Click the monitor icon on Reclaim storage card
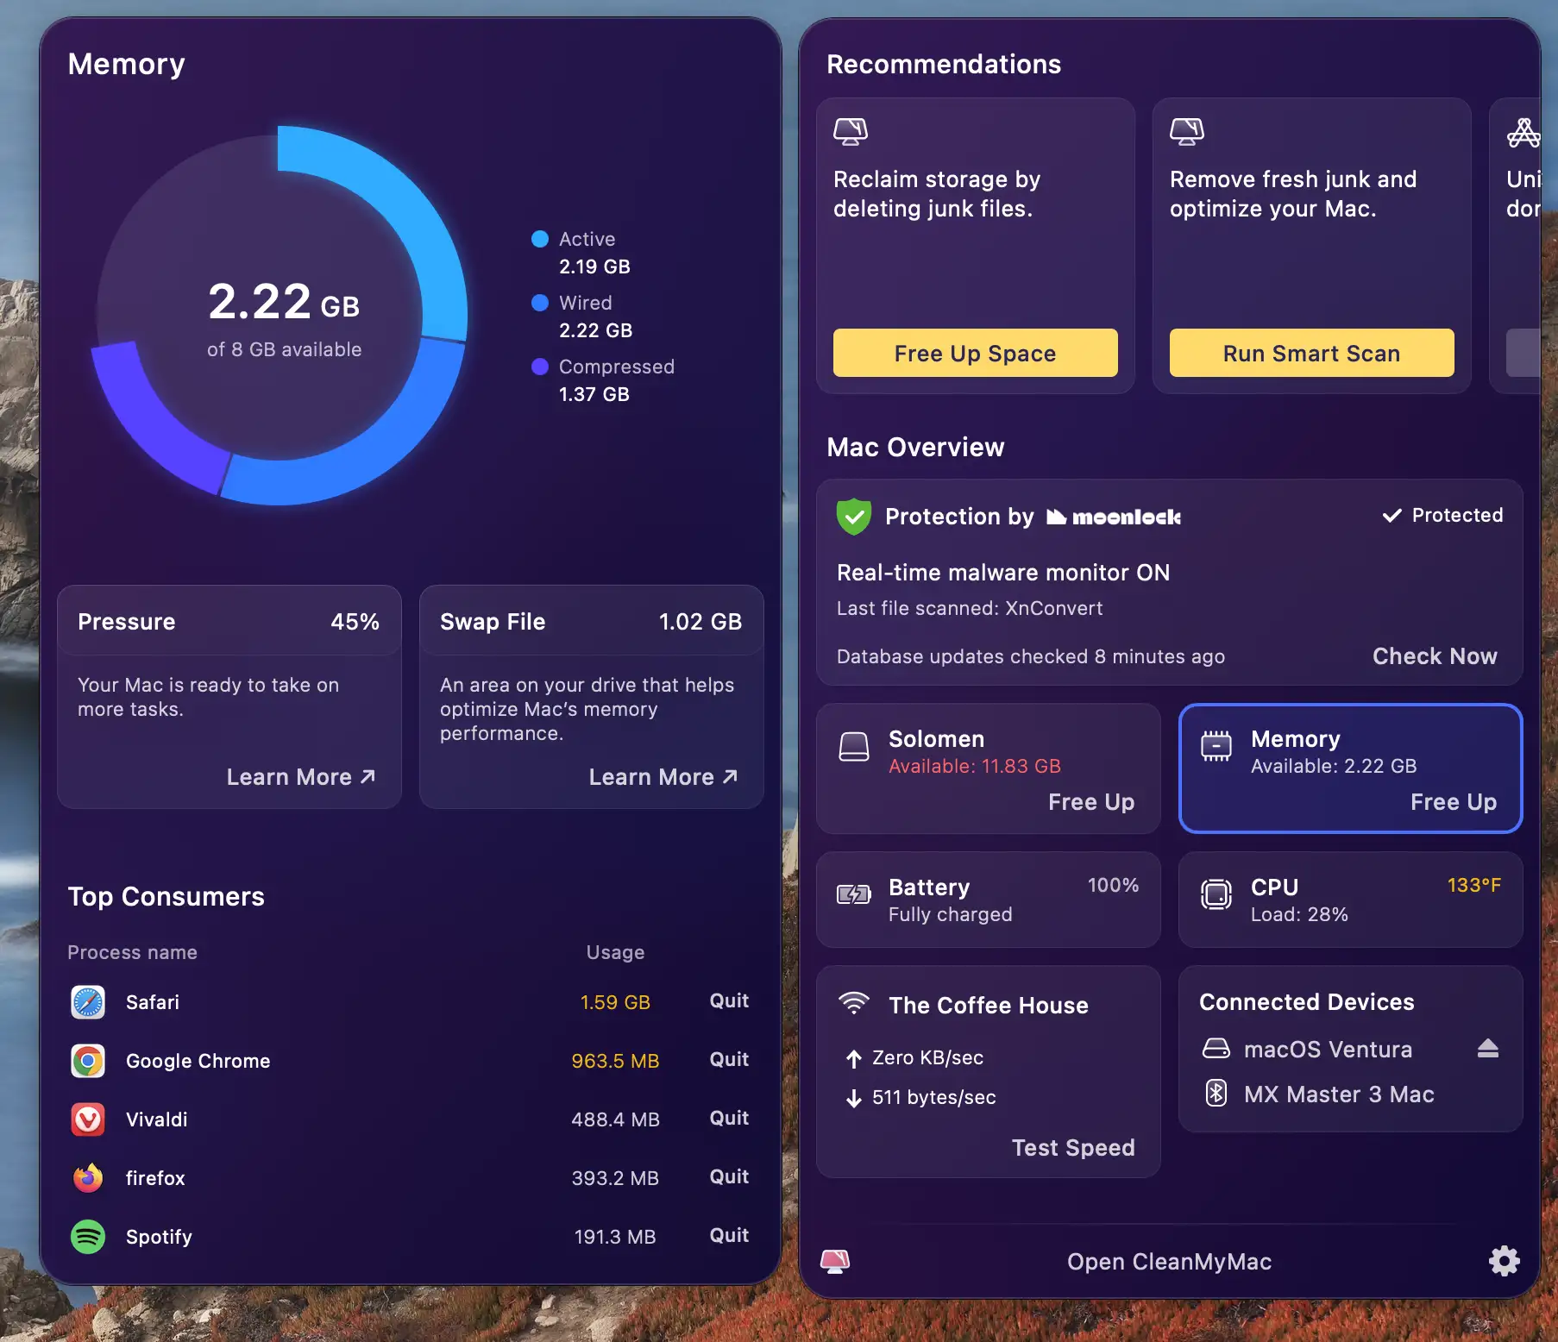The image size is (1558, 1342). (851, 132)
